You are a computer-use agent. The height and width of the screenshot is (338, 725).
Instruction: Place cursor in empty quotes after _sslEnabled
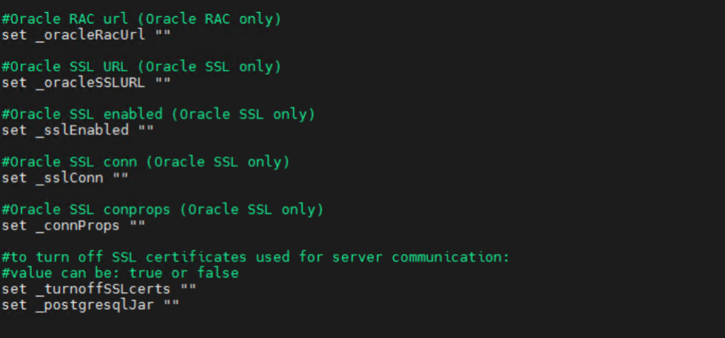pos(146,130)
